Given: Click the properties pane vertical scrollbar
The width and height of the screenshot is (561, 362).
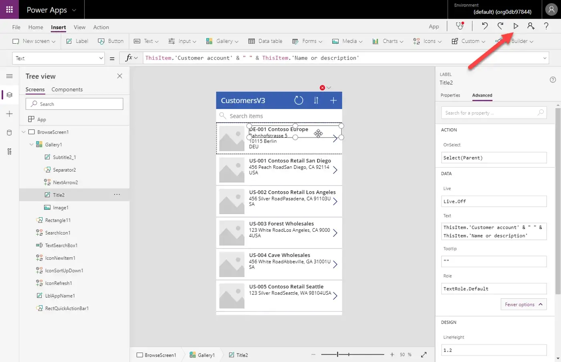Looking at the screenshot, I should coord(558,200).
